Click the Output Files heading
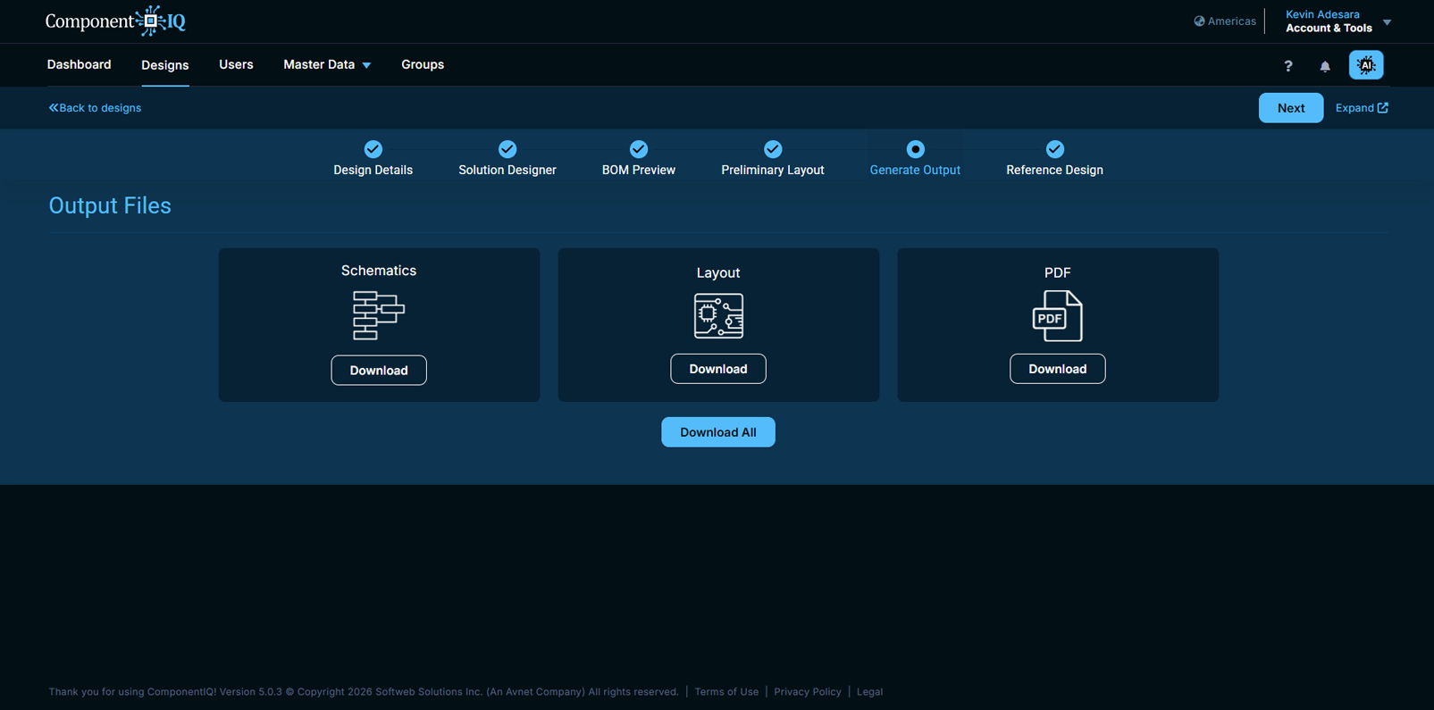This screenshot has width=1434, height=710. (x=110, y=205)
